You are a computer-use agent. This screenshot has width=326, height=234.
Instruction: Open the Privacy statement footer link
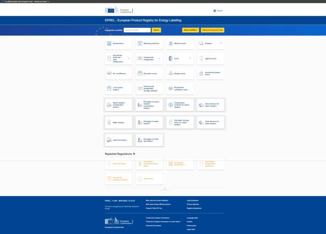click(193, 204)
